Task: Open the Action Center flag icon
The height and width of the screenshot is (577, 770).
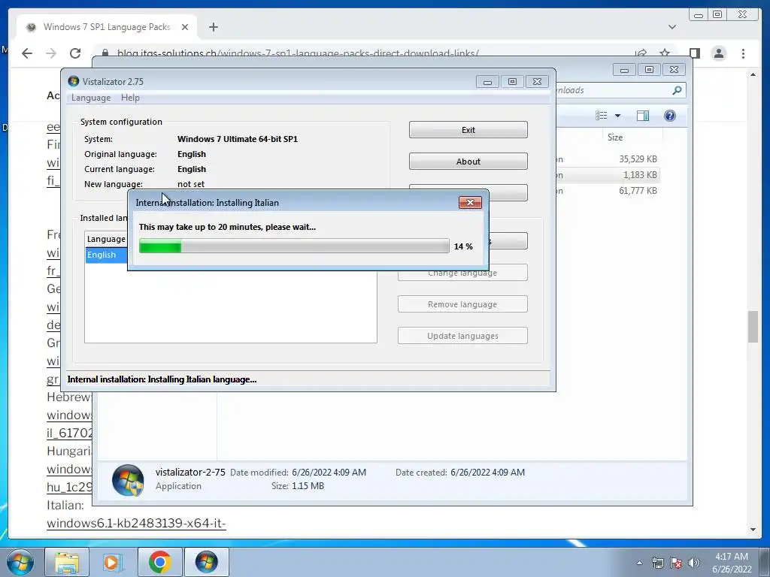Action: [x=676, y=563]
